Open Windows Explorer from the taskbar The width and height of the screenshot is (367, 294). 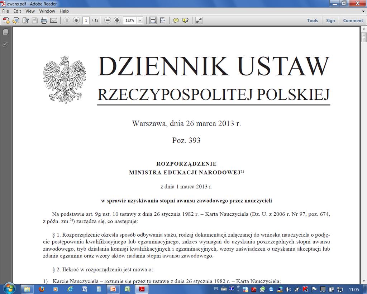point(27,289)
